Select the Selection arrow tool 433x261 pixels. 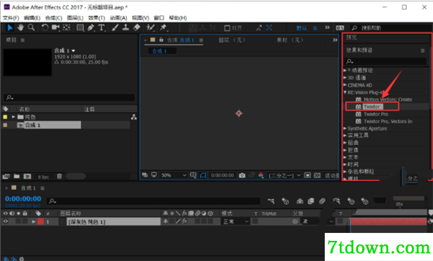(x=10, y=27)
